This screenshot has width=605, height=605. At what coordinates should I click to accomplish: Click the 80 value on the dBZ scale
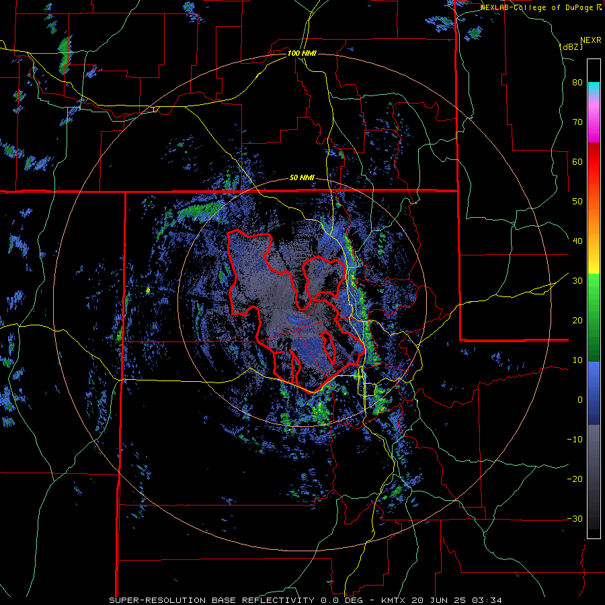pyautogui.click(x=577, y=83)
